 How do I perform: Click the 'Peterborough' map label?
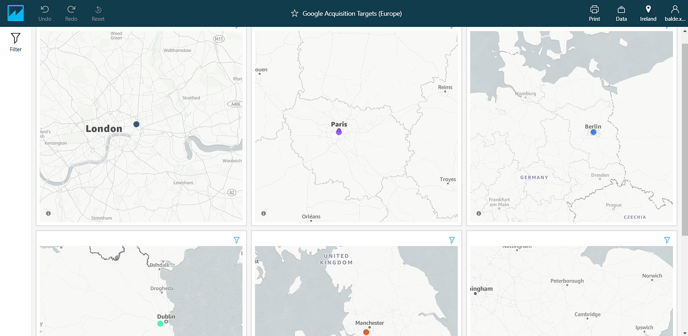pos(567,281)
